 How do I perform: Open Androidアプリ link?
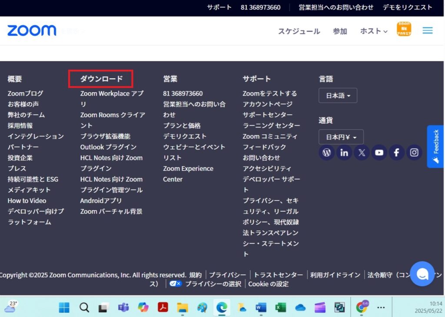tap(101, 200)
